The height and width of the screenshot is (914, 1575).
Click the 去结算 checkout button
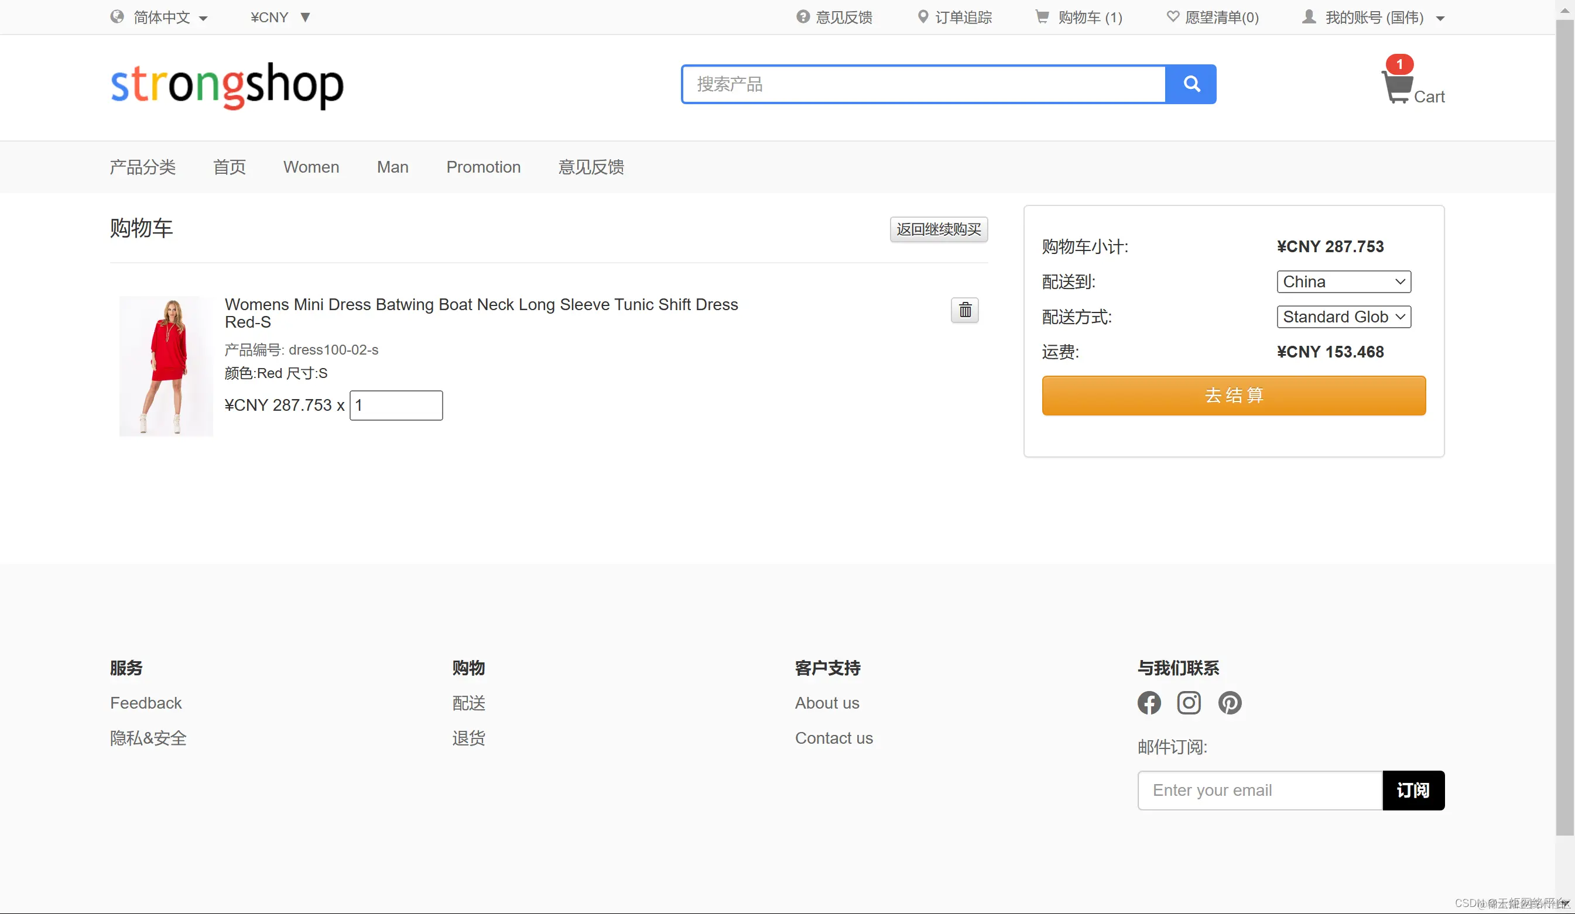tap(1233, 396)
